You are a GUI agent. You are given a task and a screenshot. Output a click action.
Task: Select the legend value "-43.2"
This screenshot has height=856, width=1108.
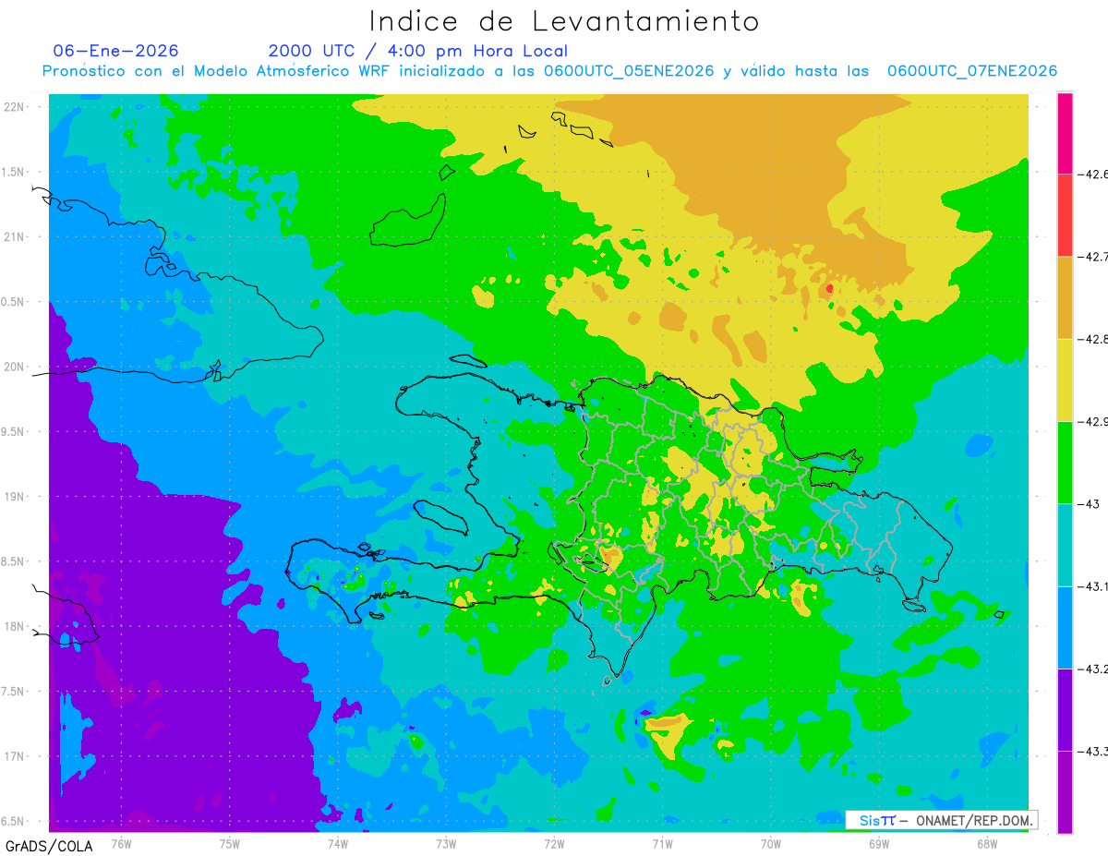click(1093, 669)
